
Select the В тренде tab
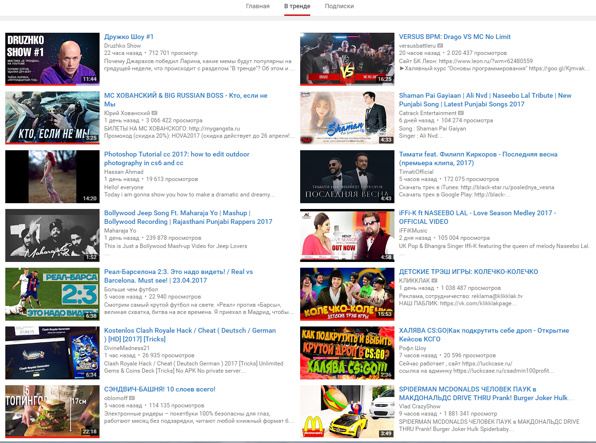tap(297, 6)
